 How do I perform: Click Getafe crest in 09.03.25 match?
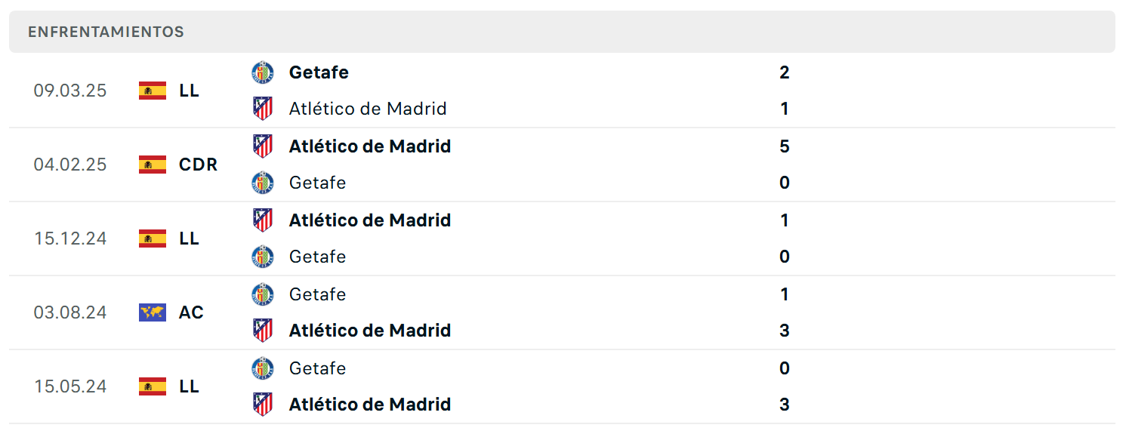263,72
